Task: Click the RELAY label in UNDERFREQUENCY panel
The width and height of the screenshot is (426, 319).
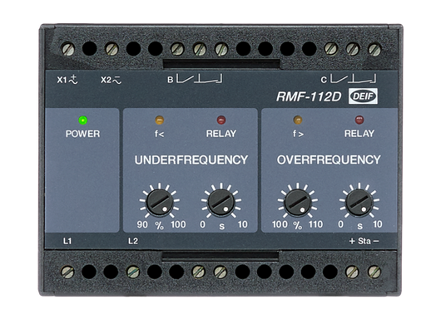Action: click(221, 134)
